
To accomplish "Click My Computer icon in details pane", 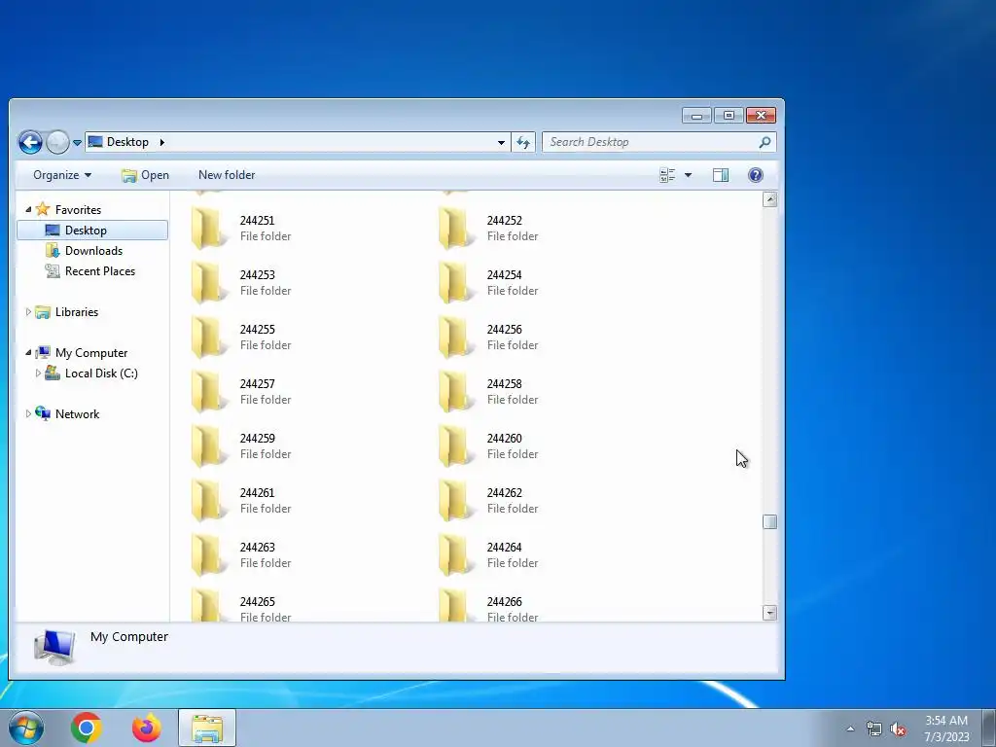I will (x=54, y=647).
